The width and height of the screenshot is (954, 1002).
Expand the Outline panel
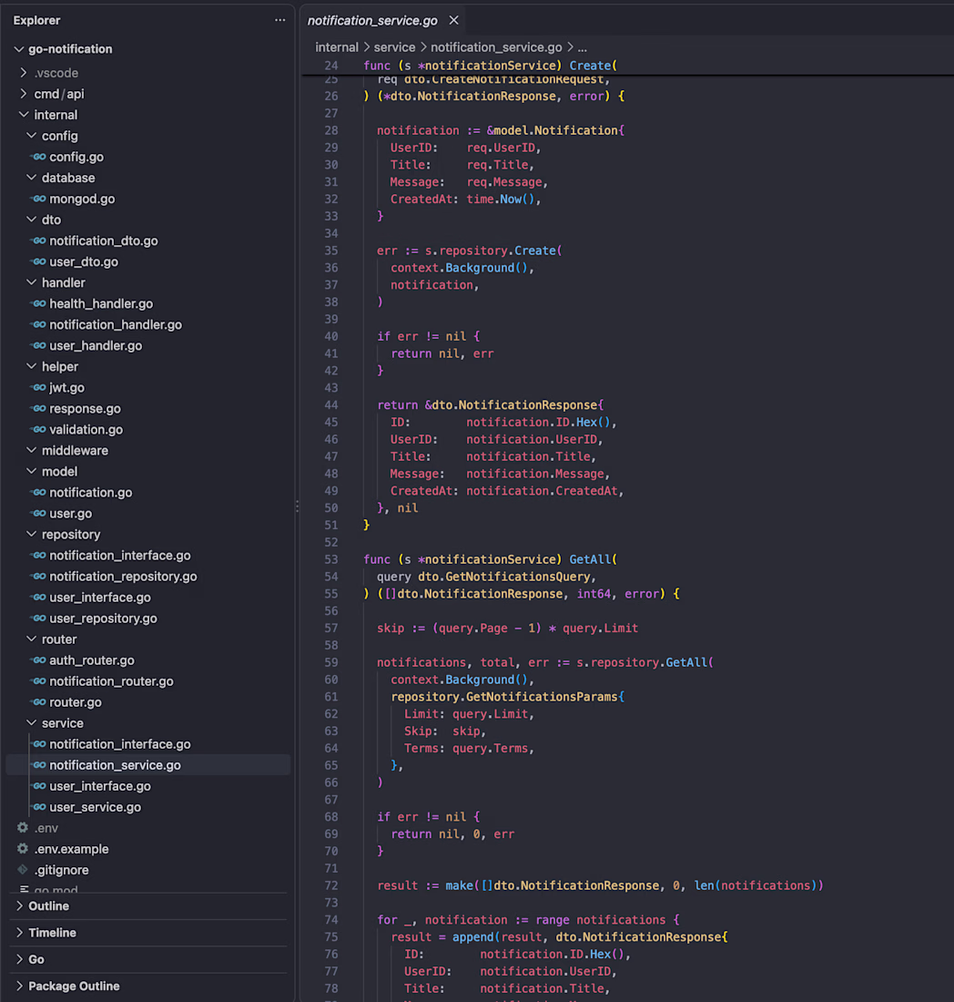pyautogui.click(x=19, y=906)
